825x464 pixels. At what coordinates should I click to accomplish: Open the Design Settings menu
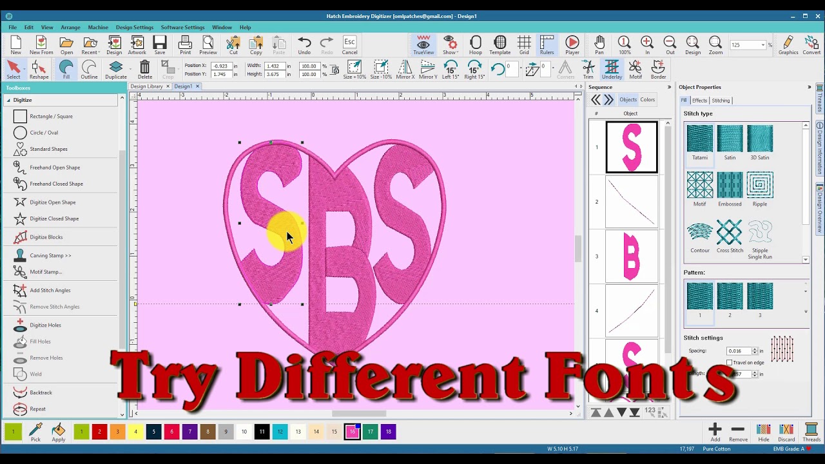pyautogui.click(x=135, y=27)
